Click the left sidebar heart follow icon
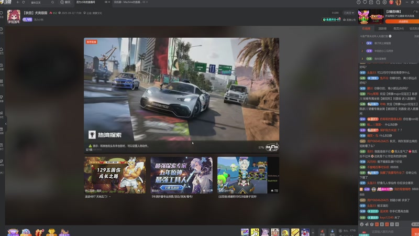The height and width of the screenshot is (236, 419). click(2, 13)
